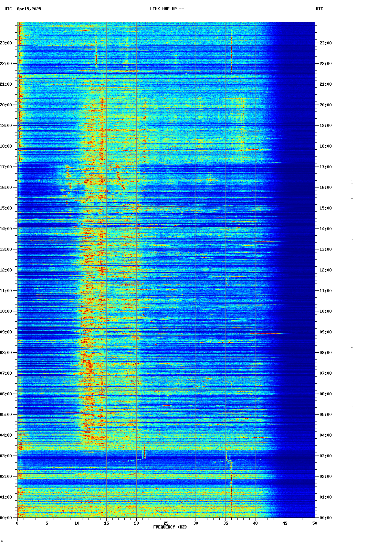Click the UTC label in the top-right corner
Image resolution: width=367 pixels, height=545 pixels.
319,9
